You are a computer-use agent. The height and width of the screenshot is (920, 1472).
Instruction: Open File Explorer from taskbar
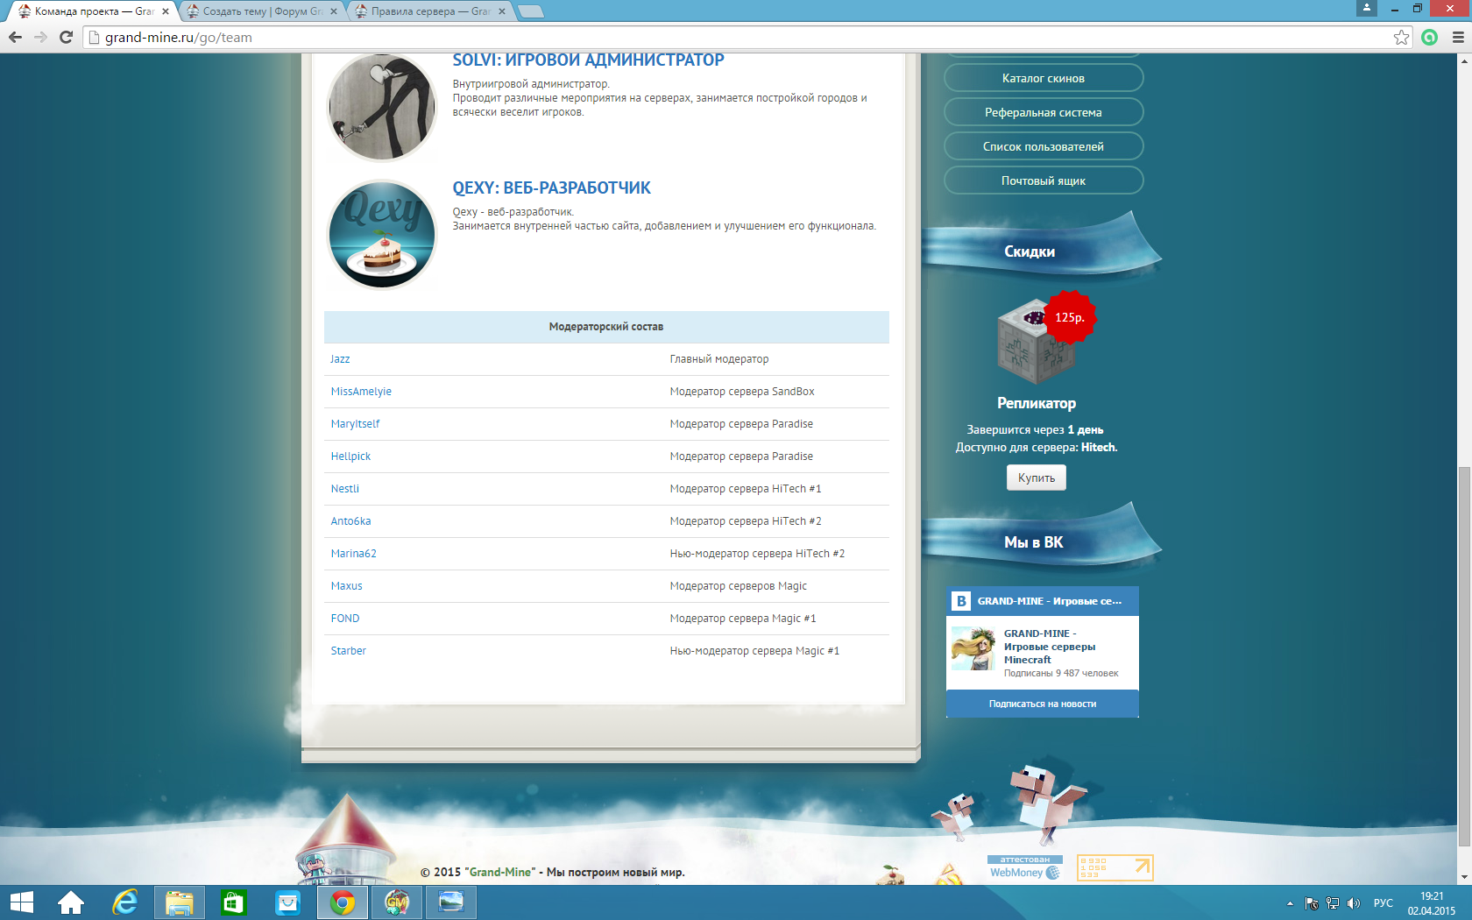click(x=180, y=902)
